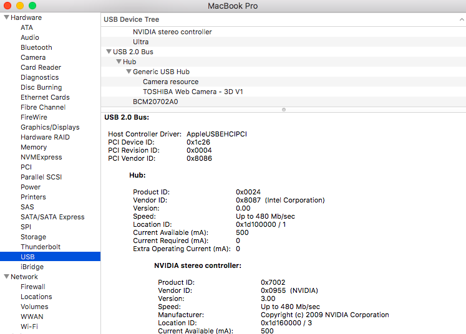Click the yellow minimize window button

pos(20,6)
